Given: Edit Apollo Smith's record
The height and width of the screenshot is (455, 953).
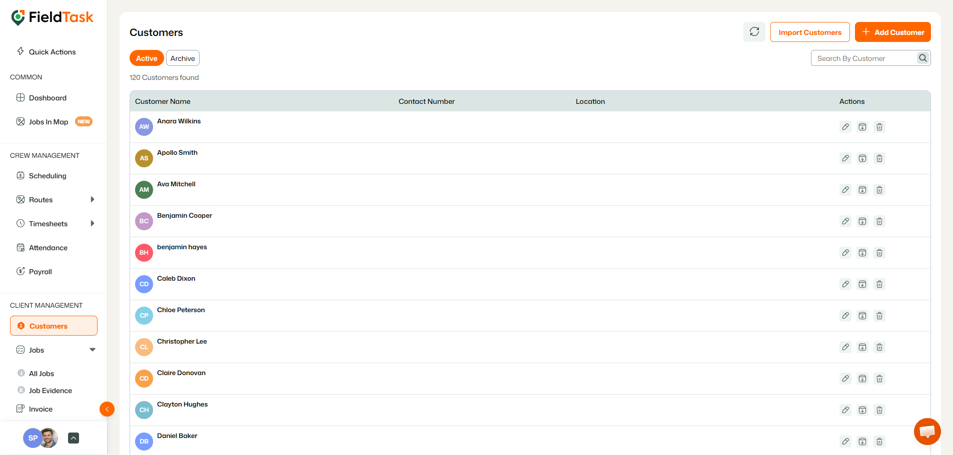Looking at the screenshot, I should click(x=845, y=158).
